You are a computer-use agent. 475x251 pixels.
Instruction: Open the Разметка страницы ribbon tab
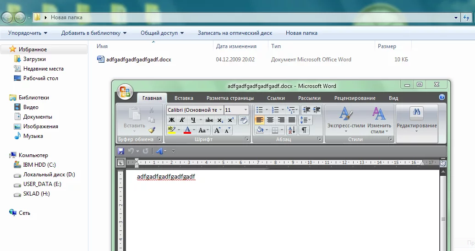click(230, 98)
